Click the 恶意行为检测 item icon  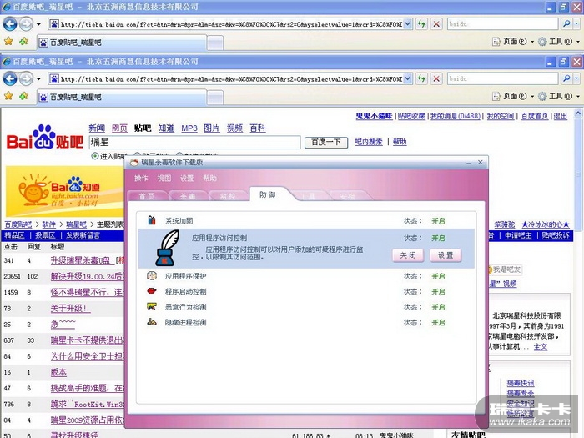(152, 306)
